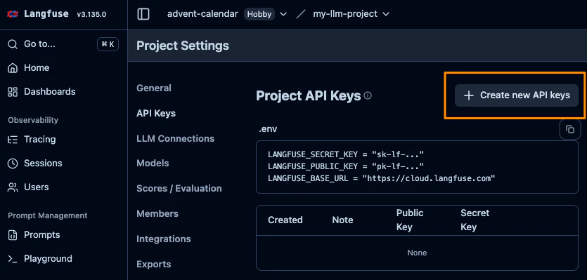The height and width of the screenshot is (280, 587).
Task: Click the Sessions clock icon
Action: pos(13,164)
